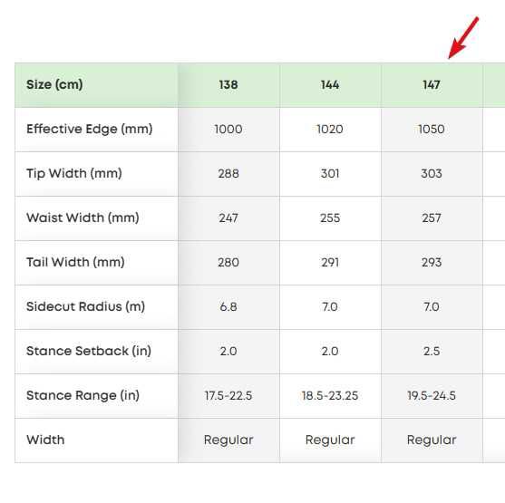Click the Effective Edge (mm) row label
Image resolution: width=505 pixels, height=503 pixels.
click(90, 129)
